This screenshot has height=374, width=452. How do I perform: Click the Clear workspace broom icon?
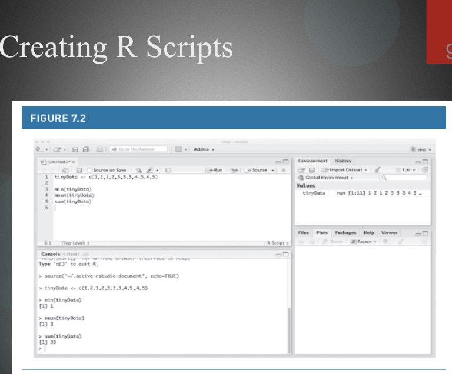click(x=377, y=170)
